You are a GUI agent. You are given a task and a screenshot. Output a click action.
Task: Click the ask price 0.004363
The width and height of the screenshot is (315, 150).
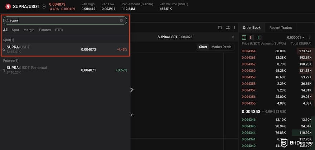click(x=248, y=58)
